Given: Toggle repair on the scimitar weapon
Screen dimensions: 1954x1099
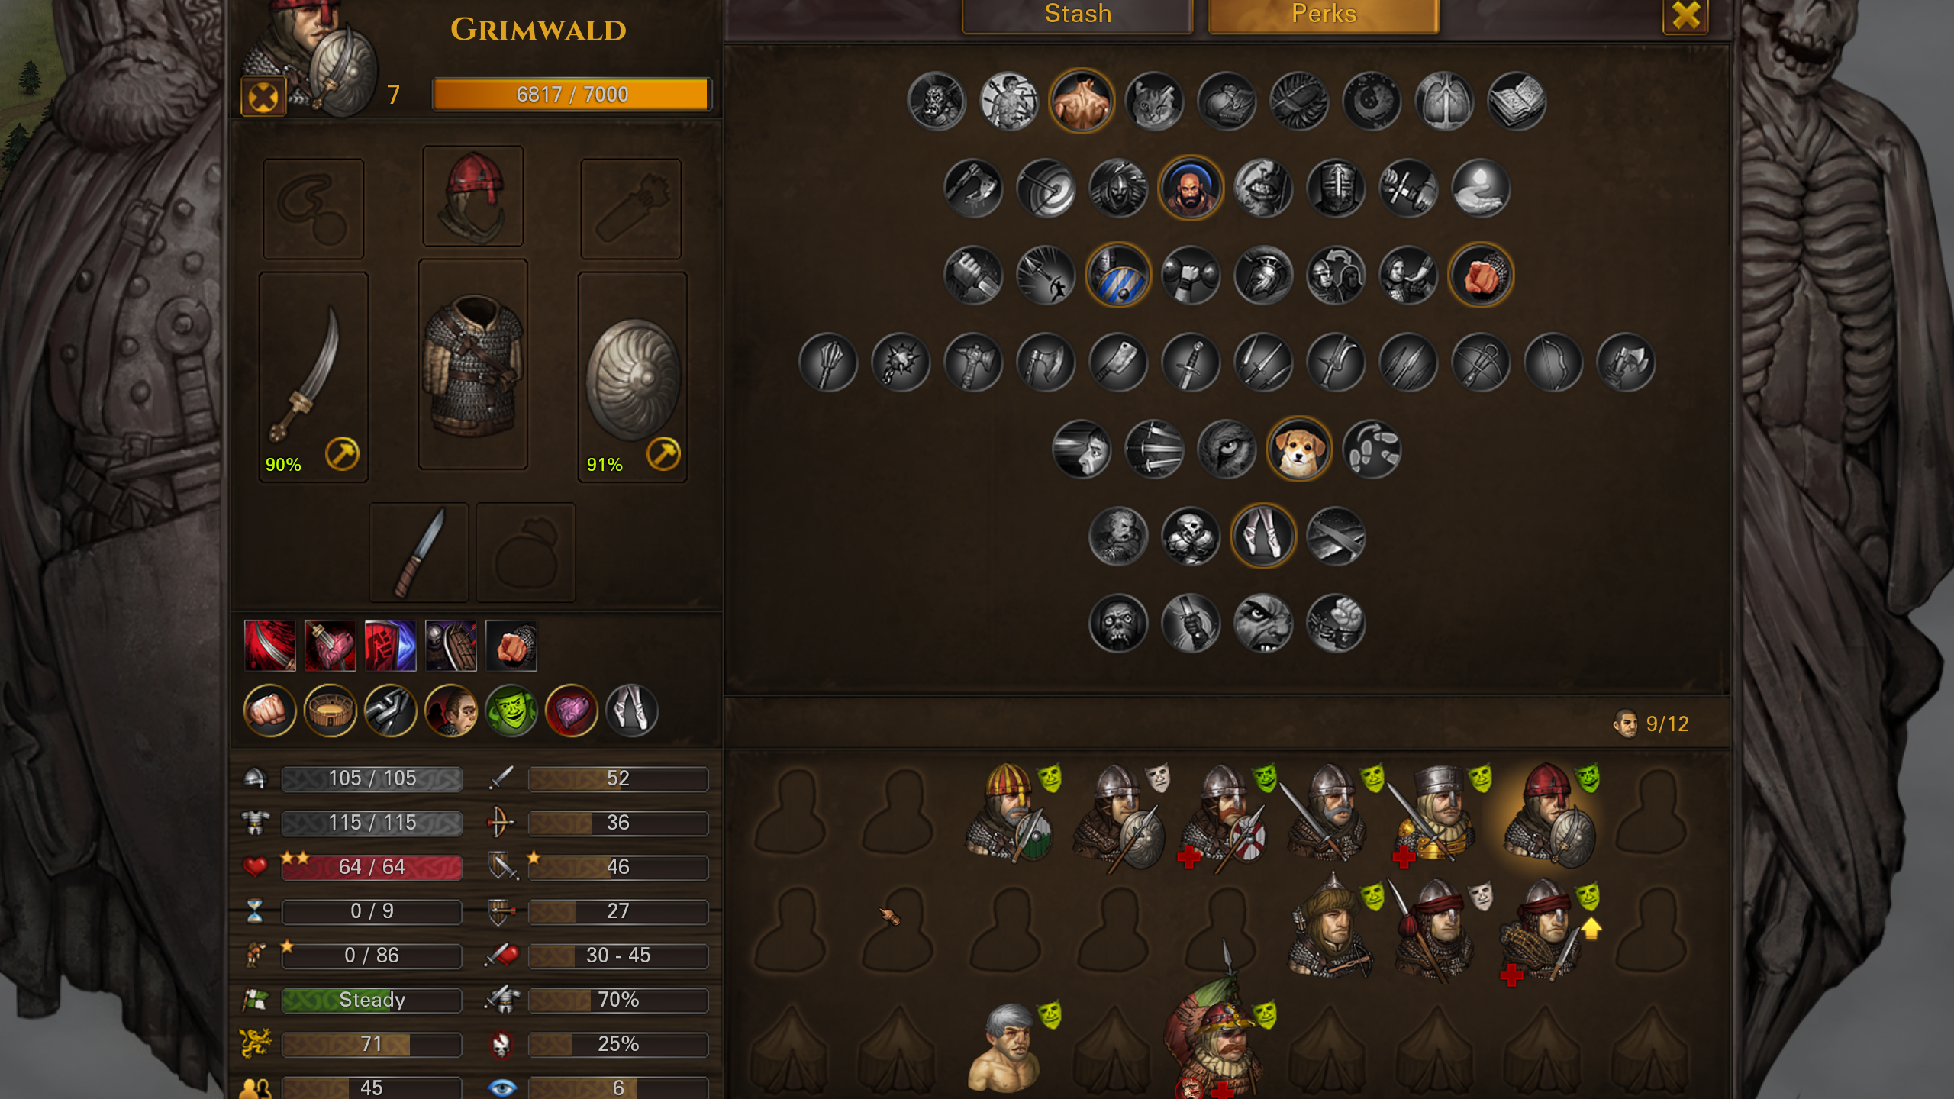Looking at the screenshot, I should click(342, 454).
